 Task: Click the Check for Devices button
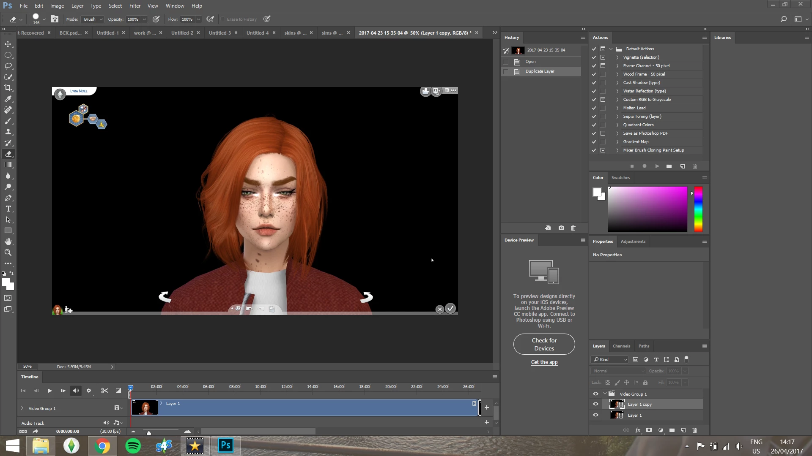click(x=544, y=344)
